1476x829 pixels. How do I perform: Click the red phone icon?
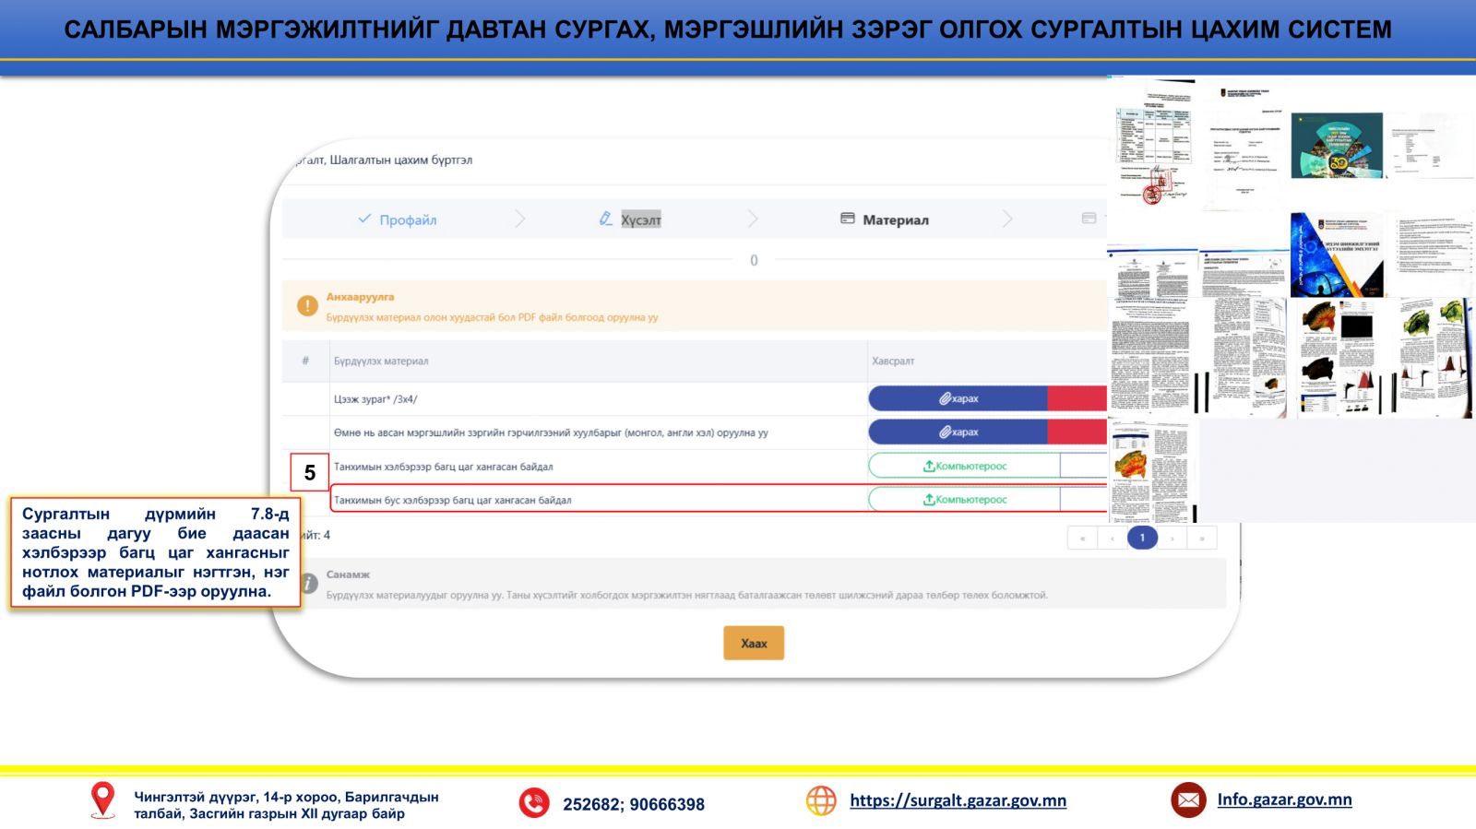[x=533, y=802]
